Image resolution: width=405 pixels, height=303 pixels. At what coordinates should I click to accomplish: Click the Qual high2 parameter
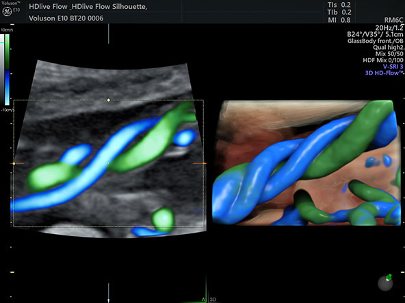(x=388, y=47)
